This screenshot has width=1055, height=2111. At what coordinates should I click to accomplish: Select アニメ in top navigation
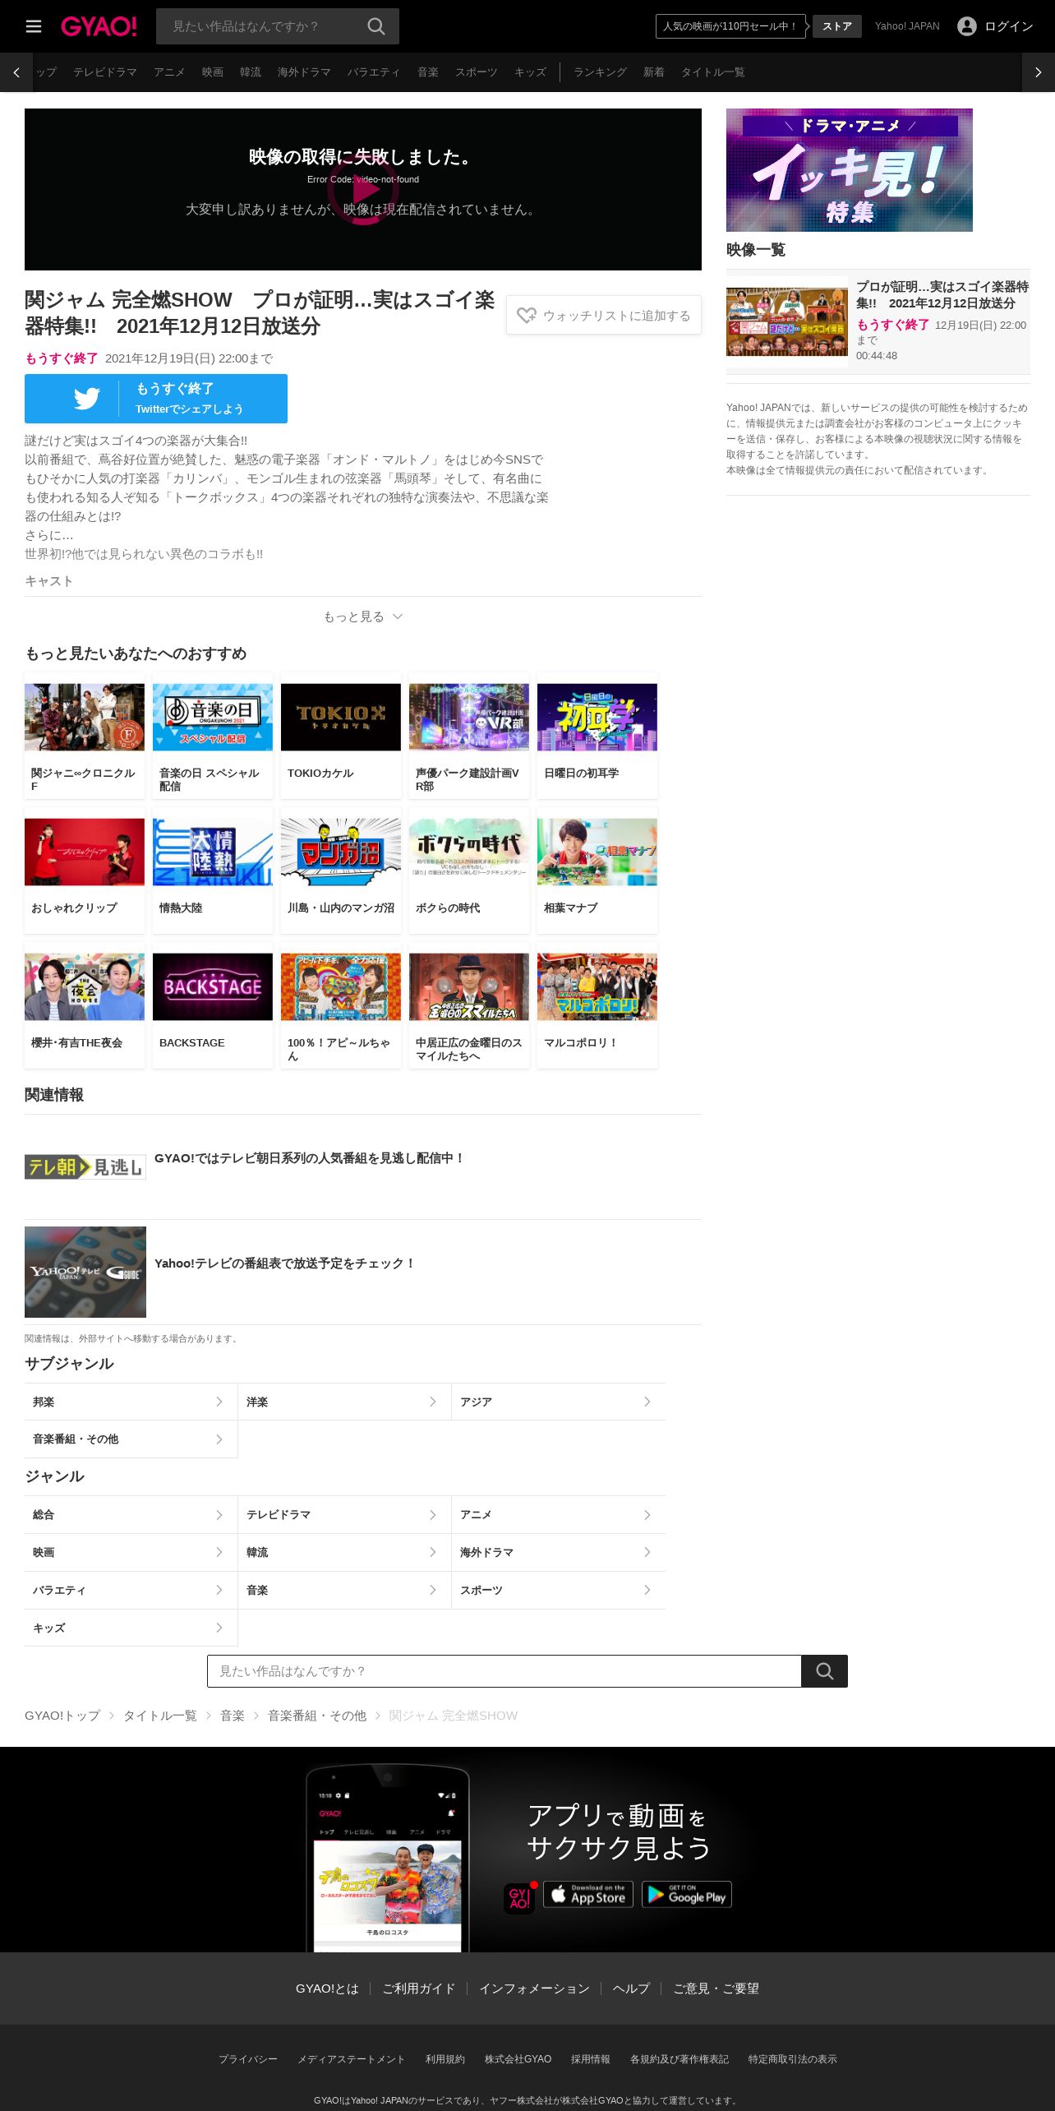pos(169,72)
